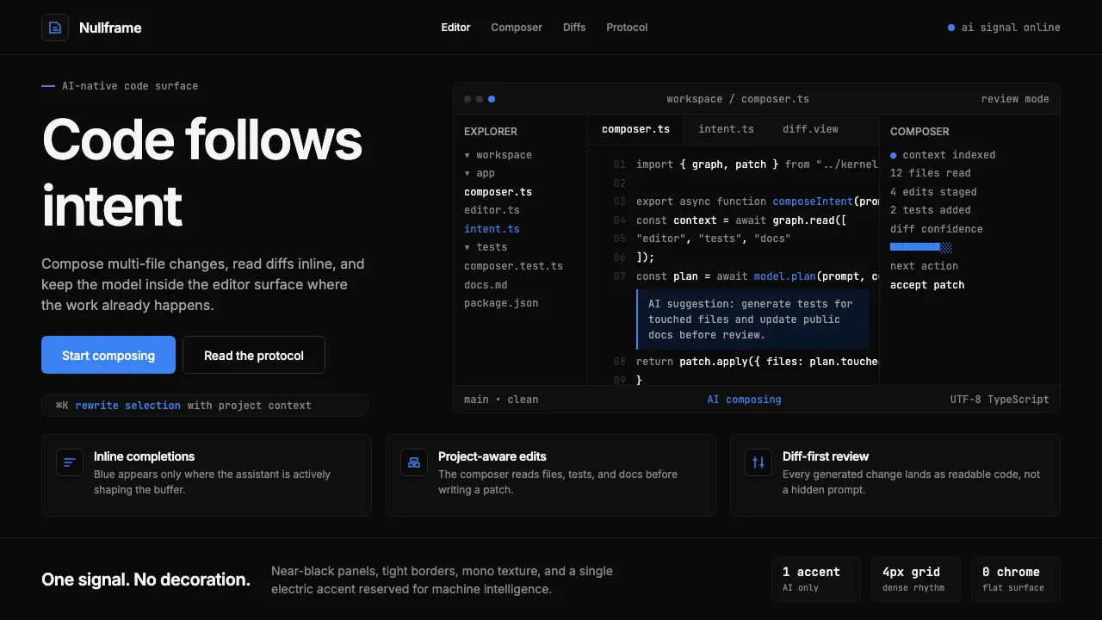Click the Read the protocol button
The image size is (1102, 620).
pyautogui.click(x=254, y=355)
